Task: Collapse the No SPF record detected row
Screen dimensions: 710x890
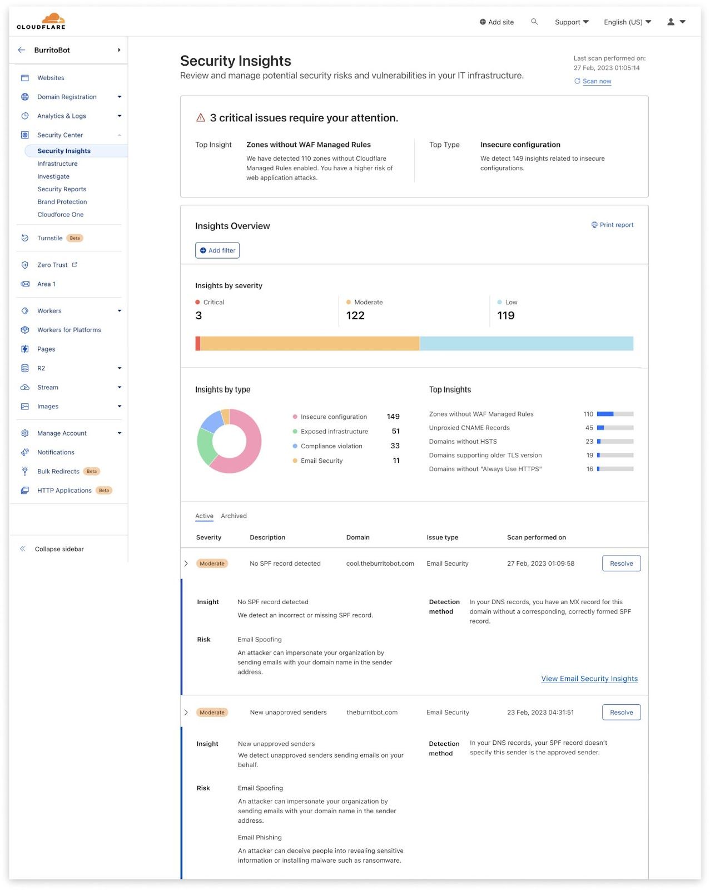Action: pyautogui.click(x=186, y=563)
